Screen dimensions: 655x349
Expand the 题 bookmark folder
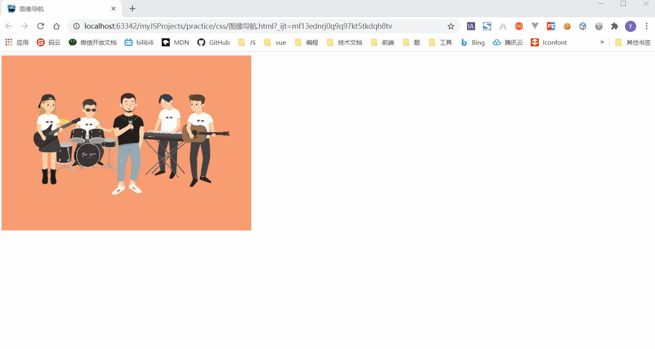(411, 42)
